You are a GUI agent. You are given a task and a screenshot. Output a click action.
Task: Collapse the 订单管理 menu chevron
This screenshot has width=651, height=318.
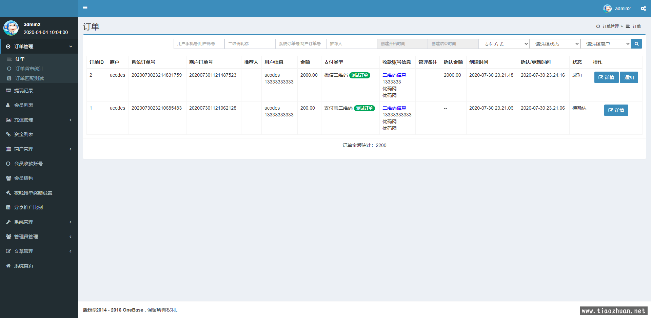(71, 46)
